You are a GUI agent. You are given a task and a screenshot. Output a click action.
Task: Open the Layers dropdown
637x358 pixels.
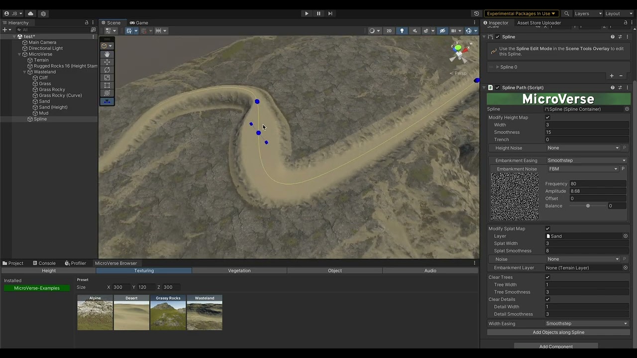[588, 13]
